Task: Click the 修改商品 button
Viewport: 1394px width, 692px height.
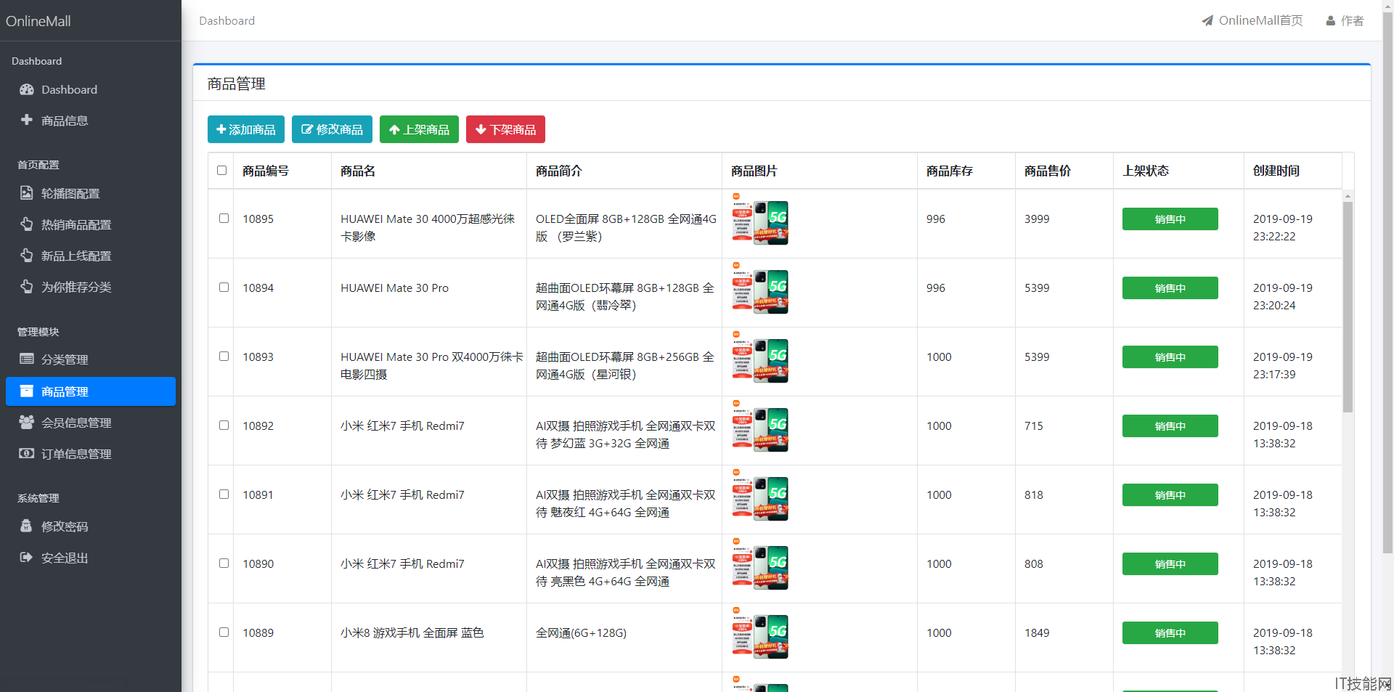Action: pos(332,129)
